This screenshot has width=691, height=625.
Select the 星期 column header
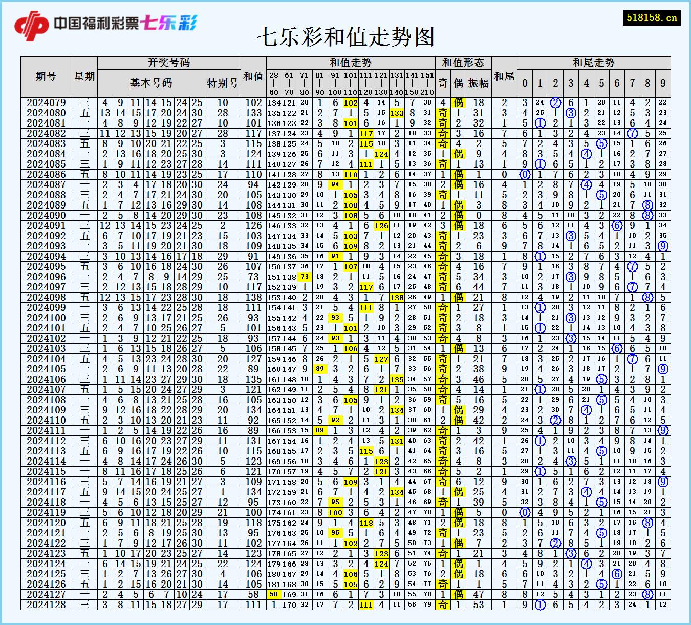coord(85,77)
